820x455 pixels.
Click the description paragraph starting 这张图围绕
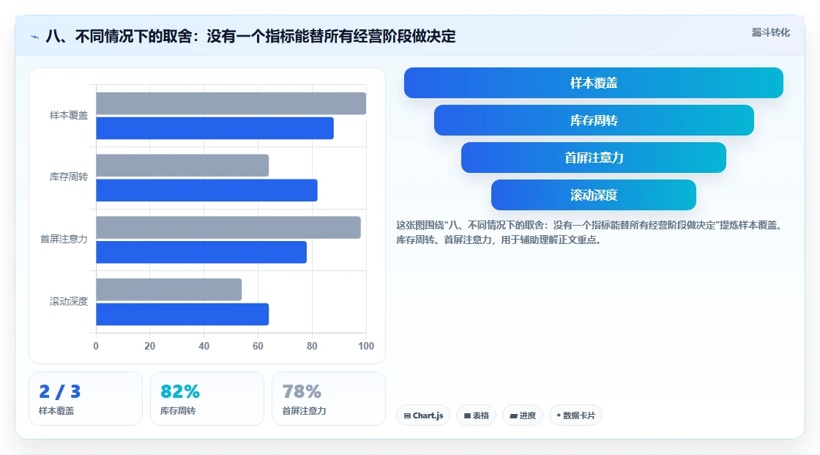pos(589,232)
